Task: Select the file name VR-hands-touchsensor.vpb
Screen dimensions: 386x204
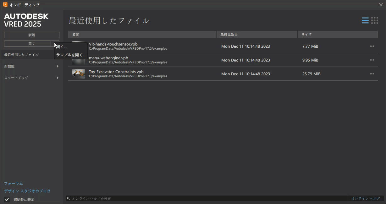Action: click(x=113, y=44)
